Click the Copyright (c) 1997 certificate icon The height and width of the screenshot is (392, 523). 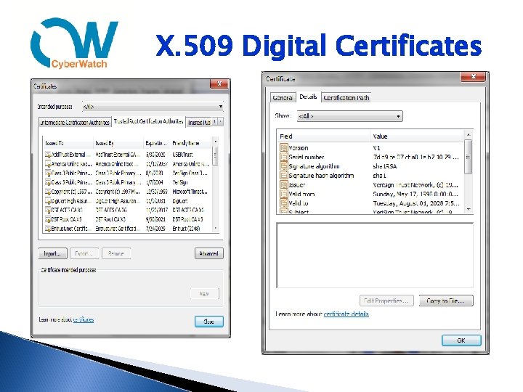(x=48, y=192)
